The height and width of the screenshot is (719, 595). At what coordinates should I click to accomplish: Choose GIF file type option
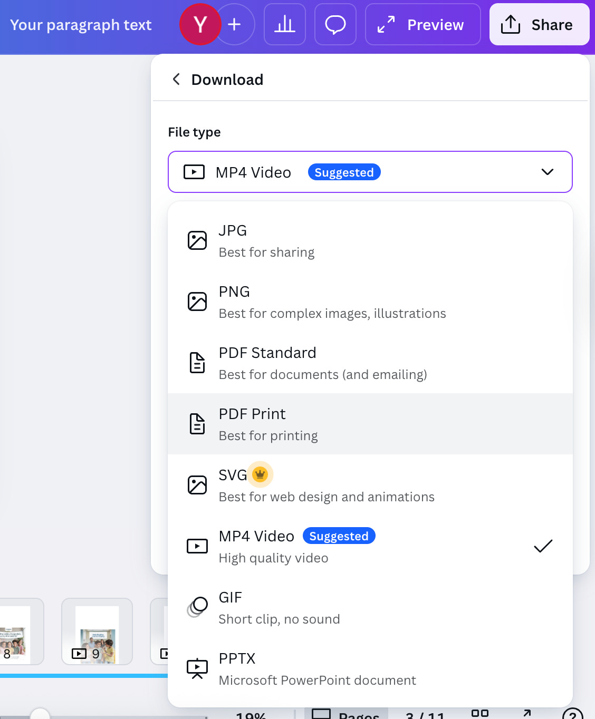tap(370, 607)
